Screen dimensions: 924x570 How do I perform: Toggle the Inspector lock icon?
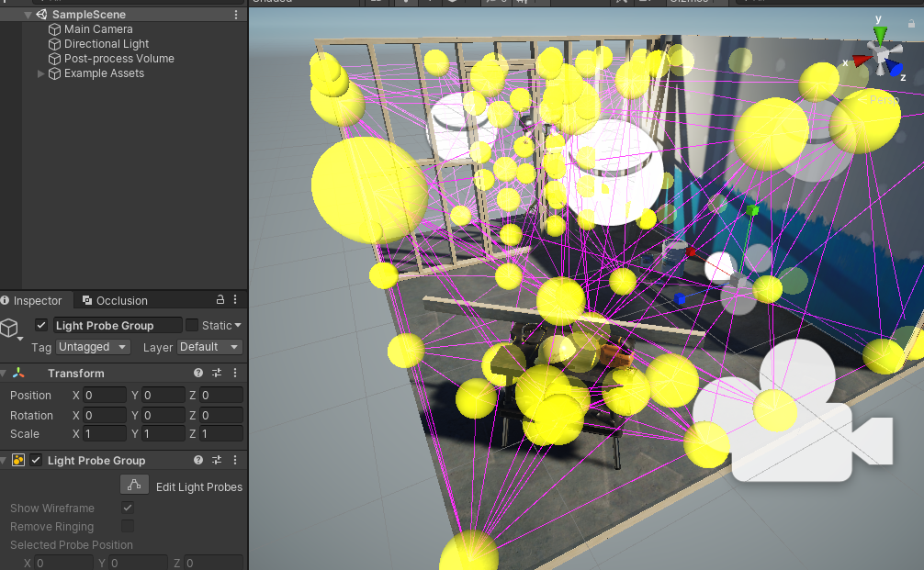point(220,300)
